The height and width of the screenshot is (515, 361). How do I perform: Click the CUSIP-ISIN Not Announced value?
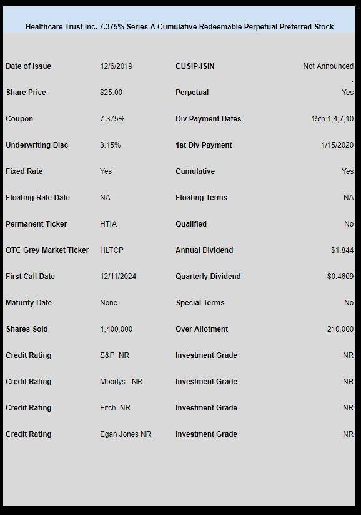point(329,66)
